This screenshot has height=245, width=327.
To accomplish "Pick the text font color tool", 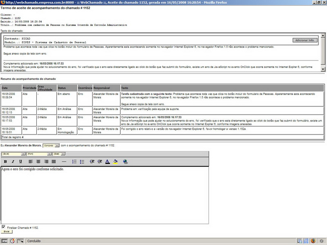I will coord(107,162).
